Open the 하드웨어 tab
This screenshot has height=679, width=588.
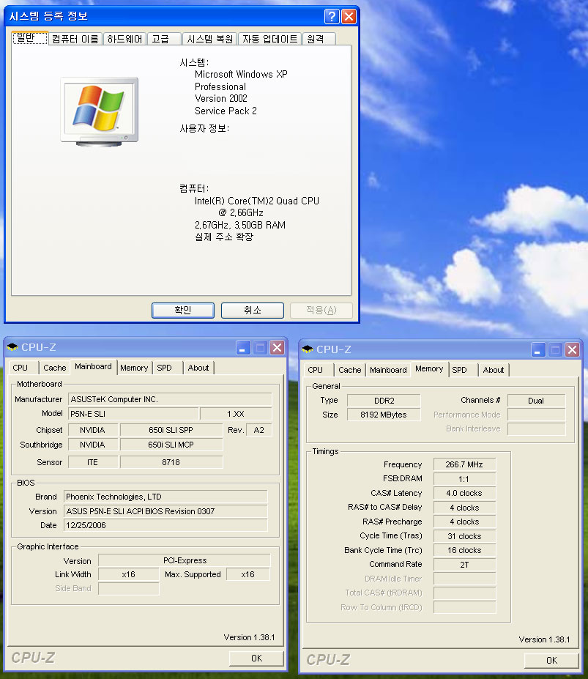pyautogui.click(x=124, y=39)
